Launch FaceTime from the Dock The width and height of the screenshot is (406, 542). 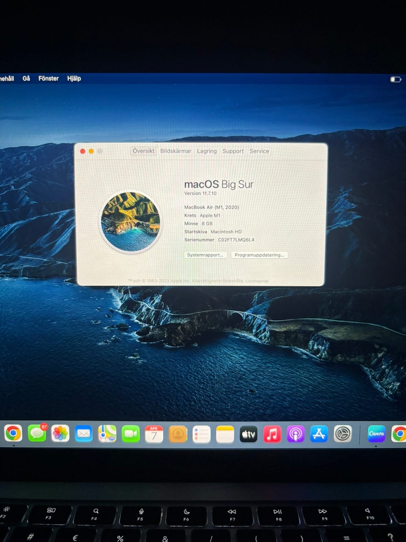pyautogui.click(x=131, y=434)
